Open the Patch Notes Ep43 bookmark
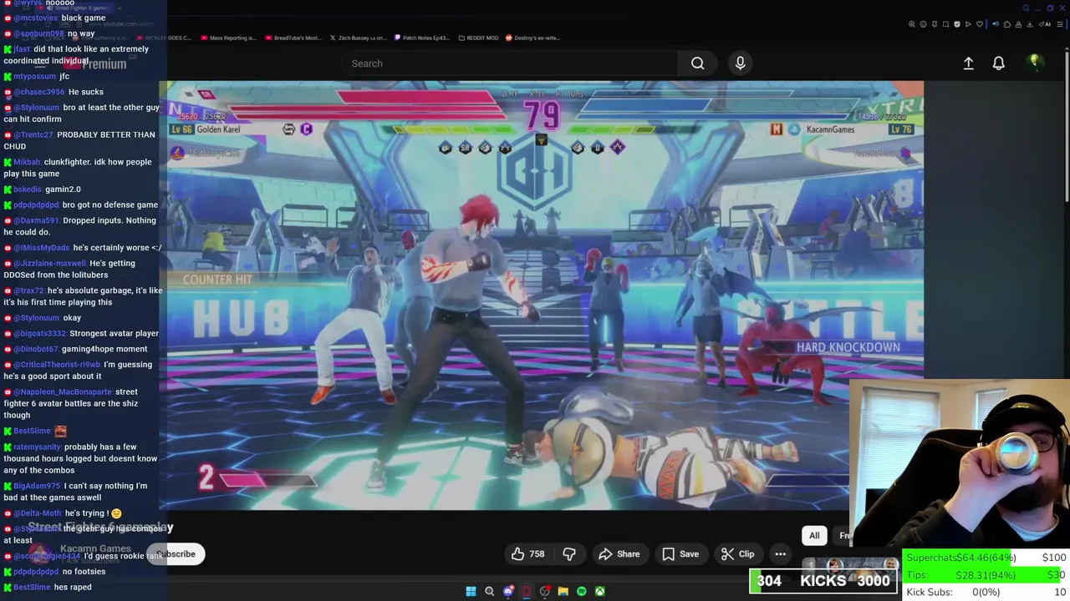 422,38
